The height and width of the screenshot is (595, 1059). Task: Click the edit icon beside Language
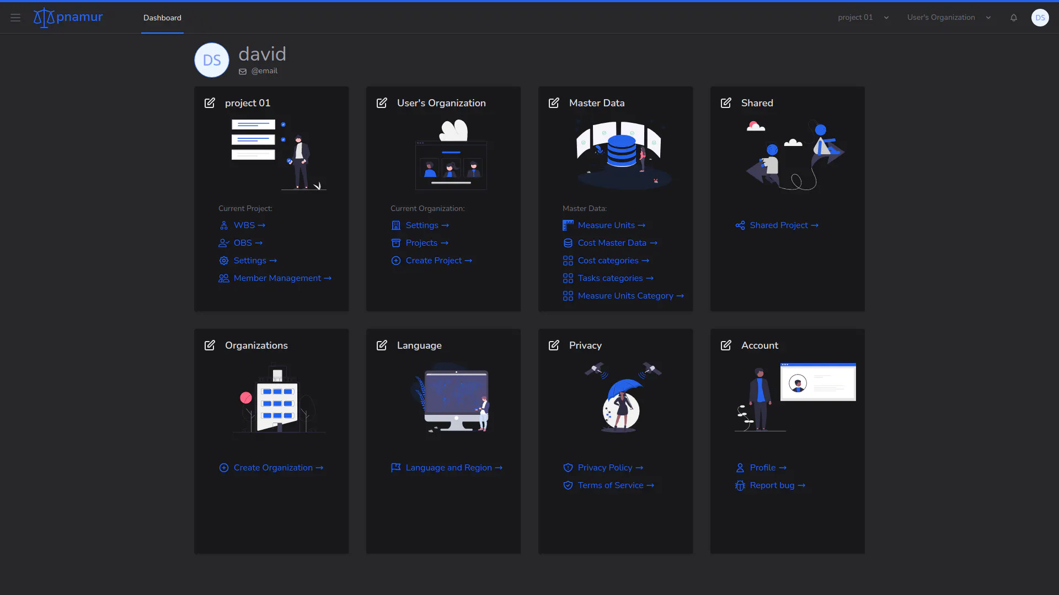point(382,345)
